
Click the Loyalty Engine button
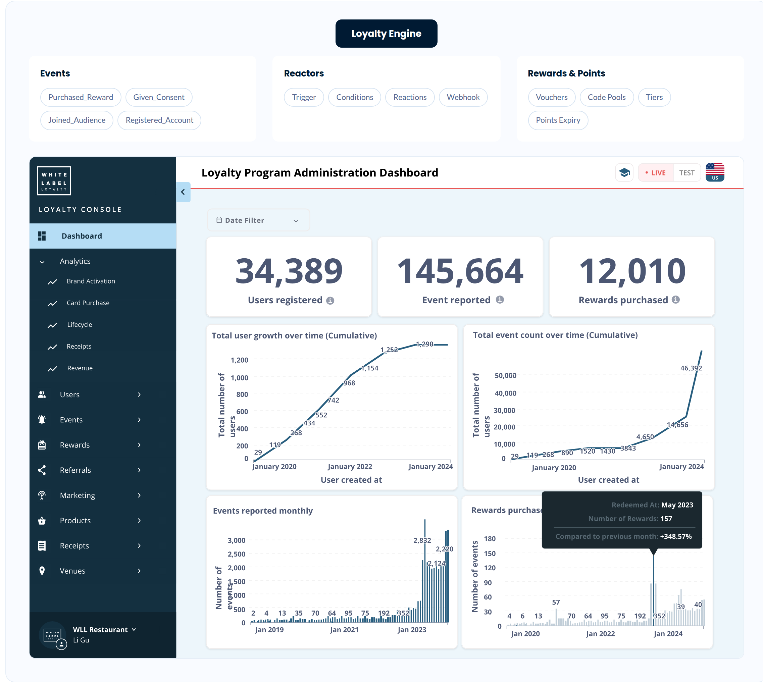point(386,34)
